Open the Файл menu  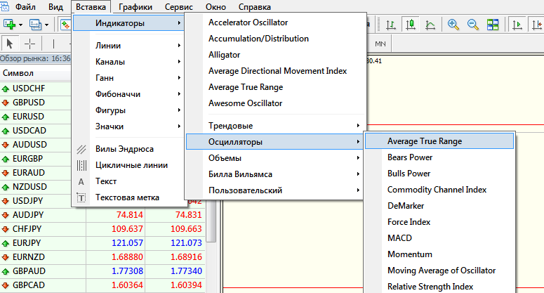25,6
